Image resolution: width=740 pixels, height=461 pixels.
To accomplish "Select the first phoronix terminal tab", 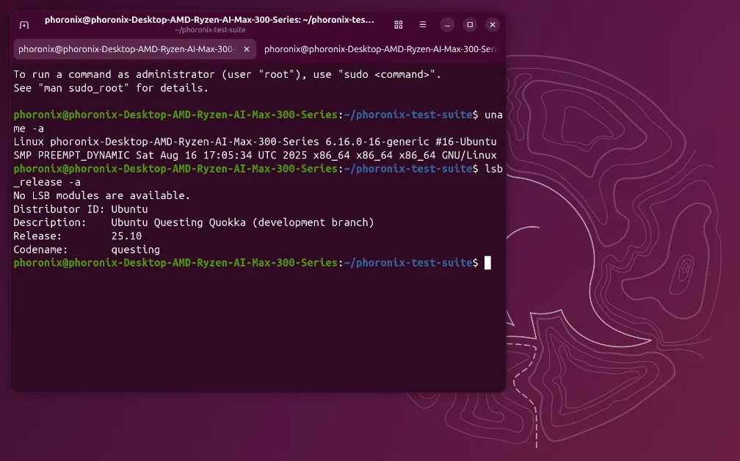I will pos(135,49).
